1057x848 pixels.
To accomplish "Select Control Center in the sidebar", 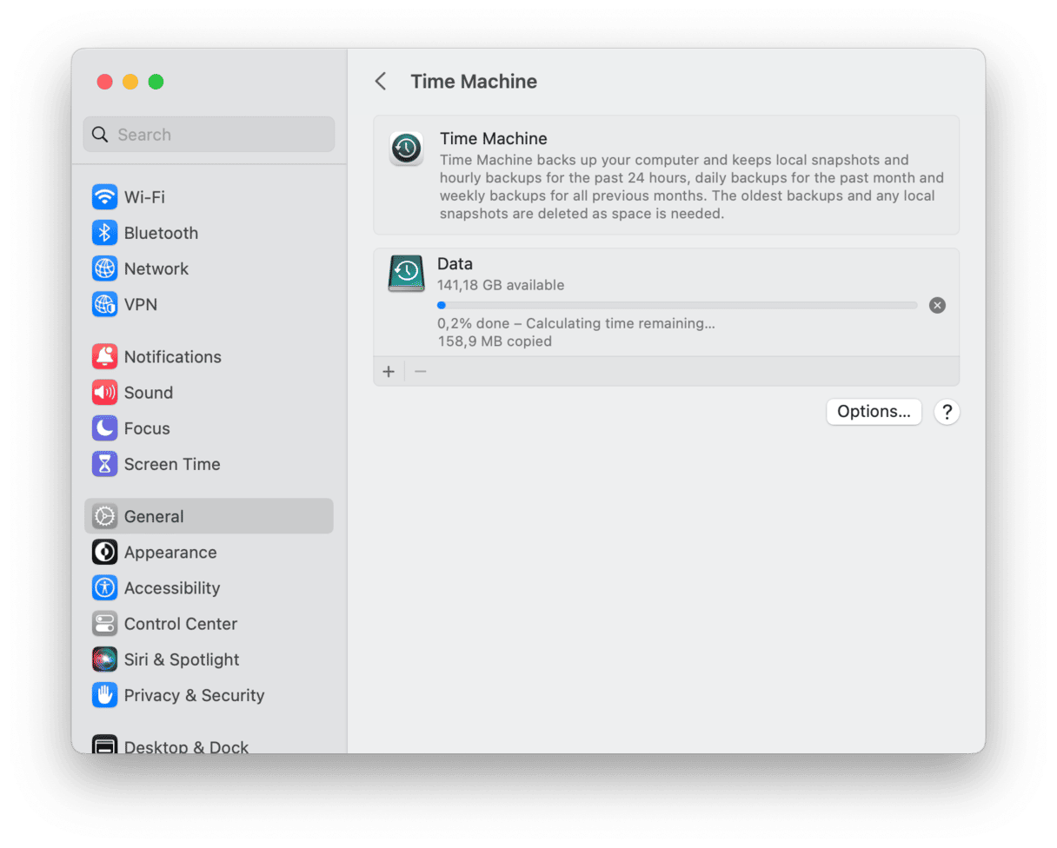I will pyautogui.click(x=209, y=623).
